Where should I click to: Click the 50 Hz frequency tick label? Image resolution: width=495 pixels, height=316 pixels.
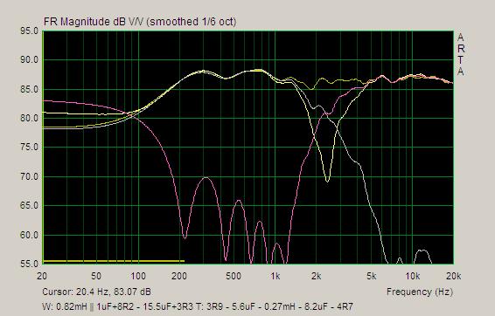[x=96, y=277]
